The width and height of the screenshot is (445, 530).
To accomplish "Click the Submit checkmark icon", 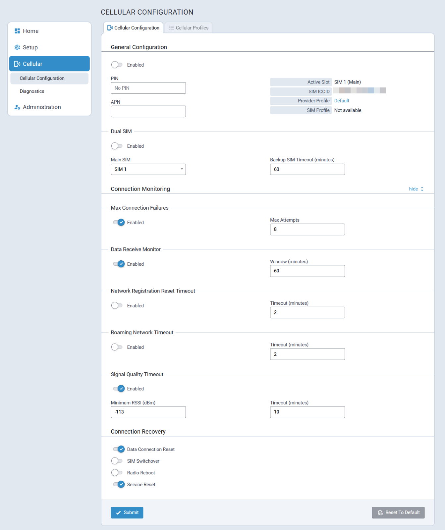I will (x=118, y=513).
